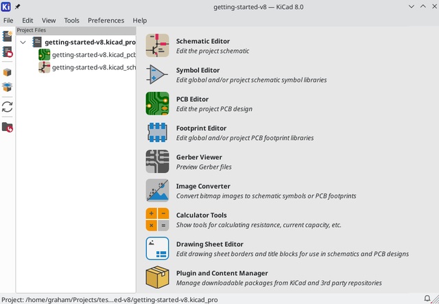The image size is (439, 304).
Task: Collapse the getting-started-v8.kicad_pro tree node
Action: 24,43
